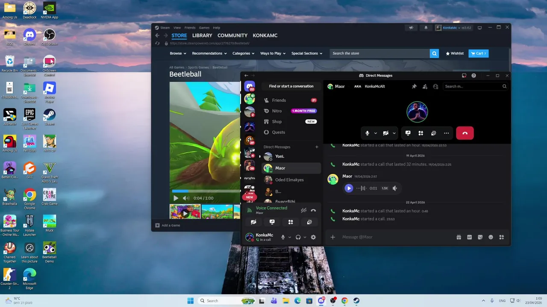
Task: Open sticker picker in message bar
Action: click(480, 237)
